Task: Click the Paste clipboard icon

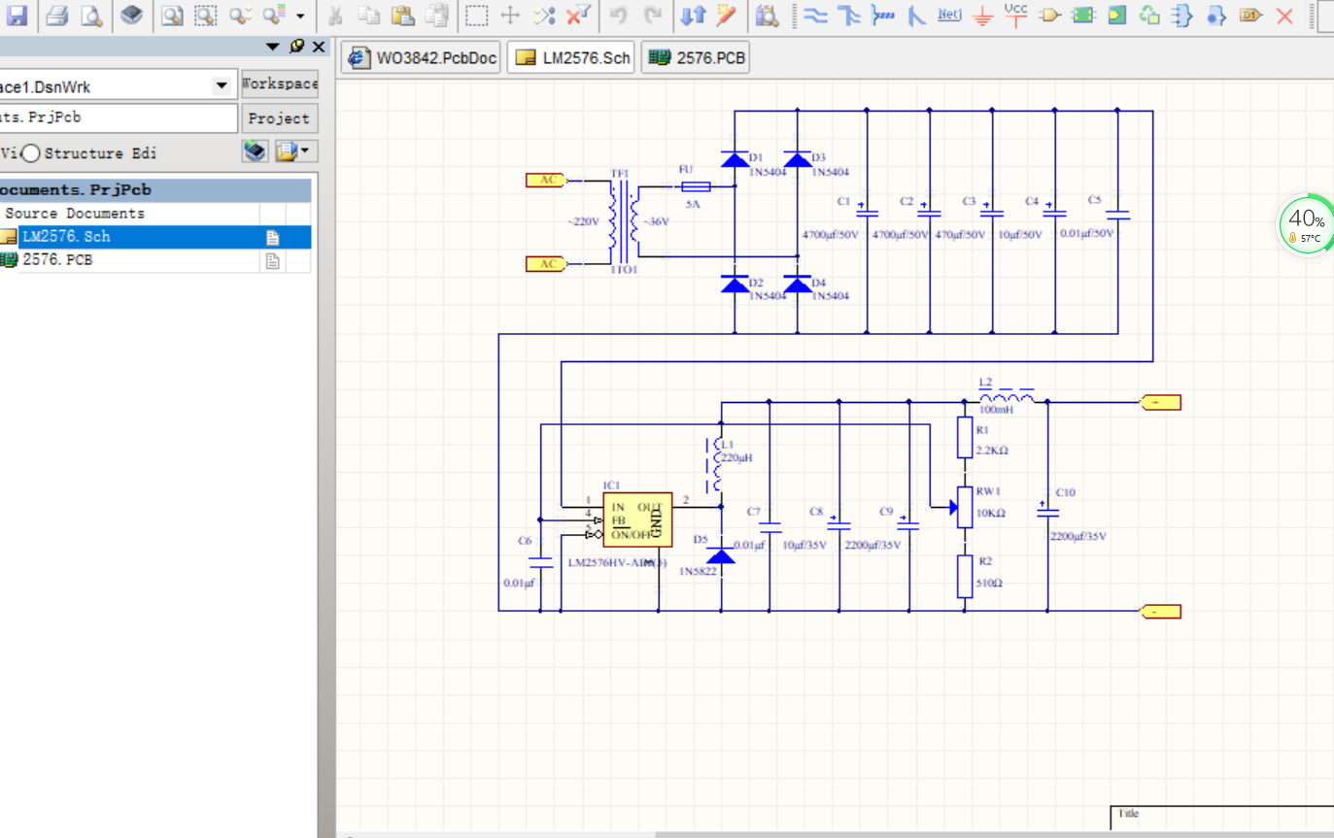Action: [x=403, y=15]
